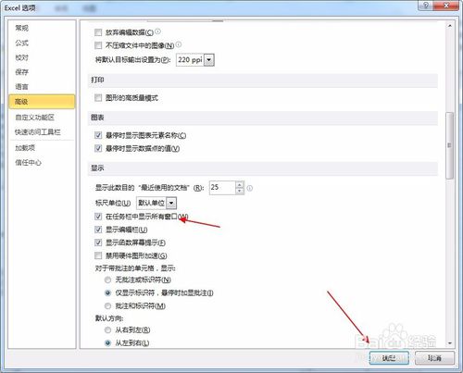Click info icon beside 放弃编辑数据
463x373 pixels.
point(157,31)
